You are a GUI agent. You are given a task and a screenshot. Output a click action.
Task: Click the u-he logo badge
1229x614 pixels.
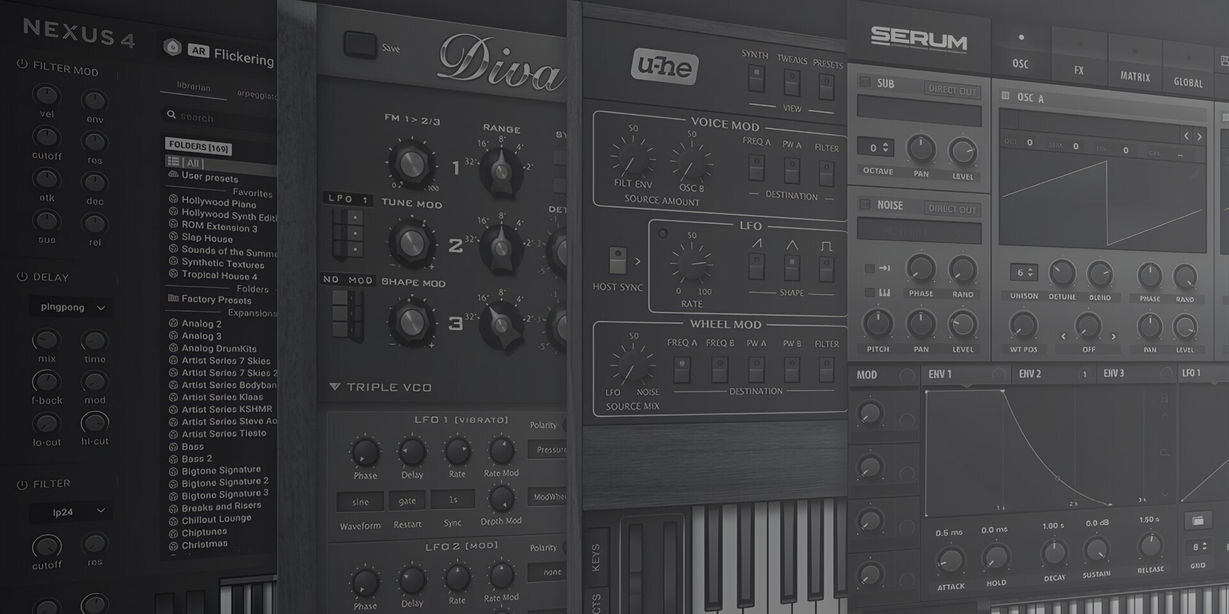pyautogui.click(x=664, y=67)
